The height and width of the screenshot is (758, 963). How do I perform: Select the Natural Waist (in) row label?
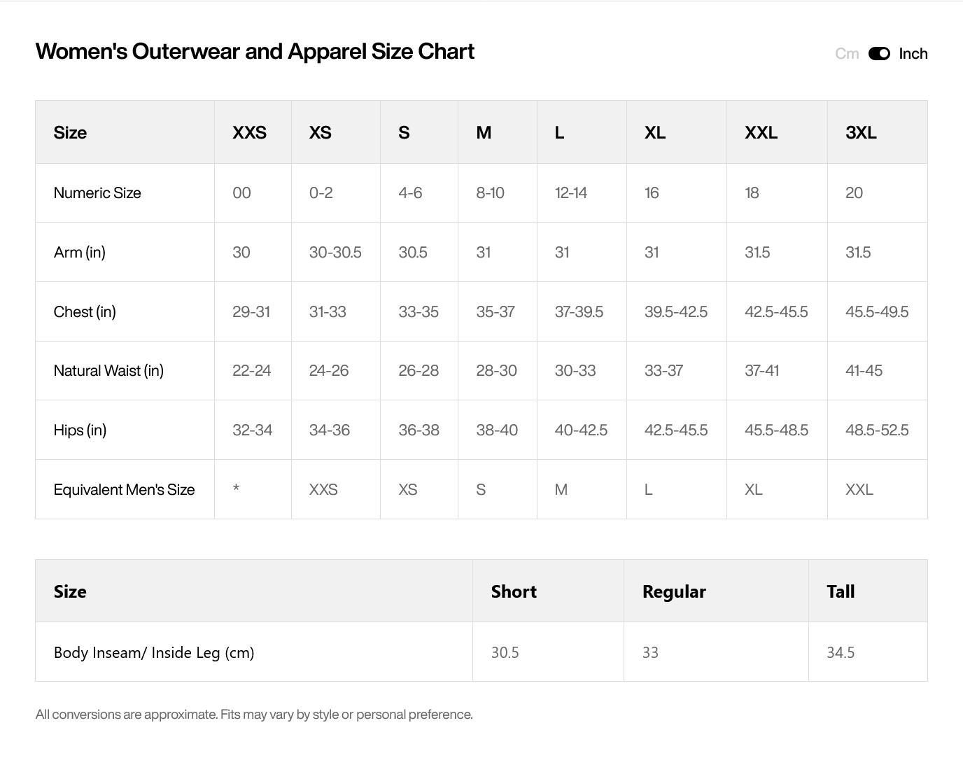[x=108, y=371]
